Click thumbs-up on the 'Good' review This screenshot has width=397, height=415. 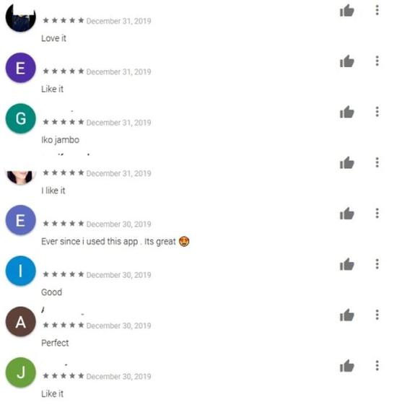point(346,265)
